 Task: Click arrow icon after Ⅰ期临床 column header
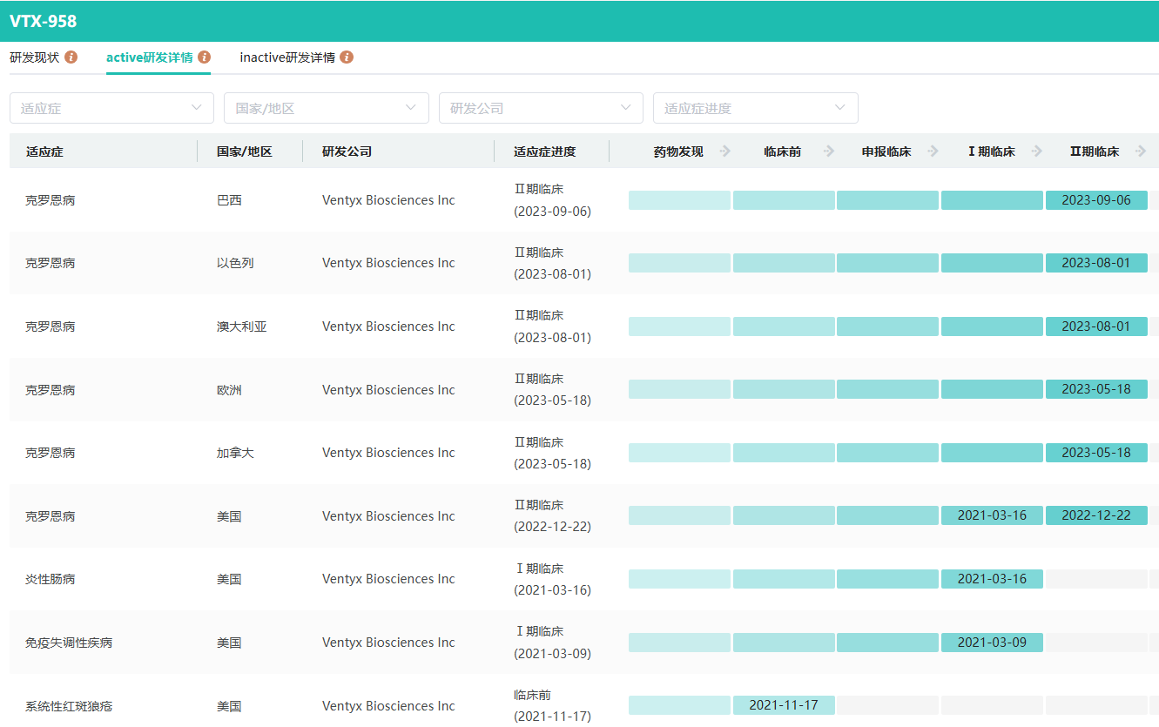[1036, 151]
